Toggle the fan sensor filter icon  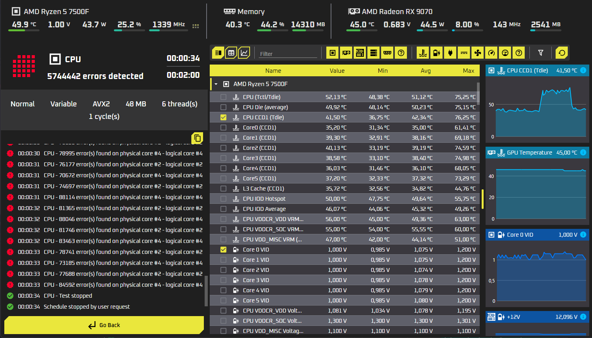[x=478, y=53]
